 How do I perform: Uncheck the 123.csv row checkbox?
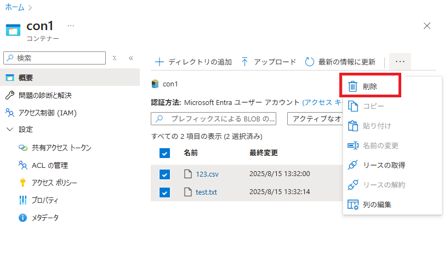click(165, 174)
